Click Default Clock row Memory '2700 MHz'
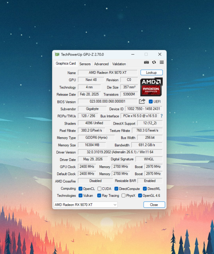 [121, 174]
